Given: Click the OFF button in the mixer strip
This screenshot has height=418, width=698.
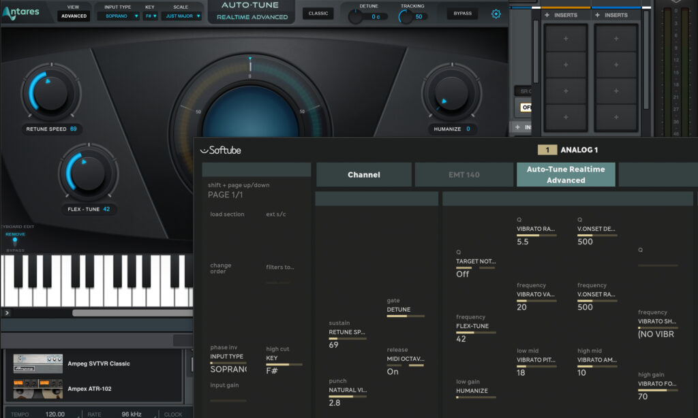Looking at the screenshot, I should click(526, 107).
